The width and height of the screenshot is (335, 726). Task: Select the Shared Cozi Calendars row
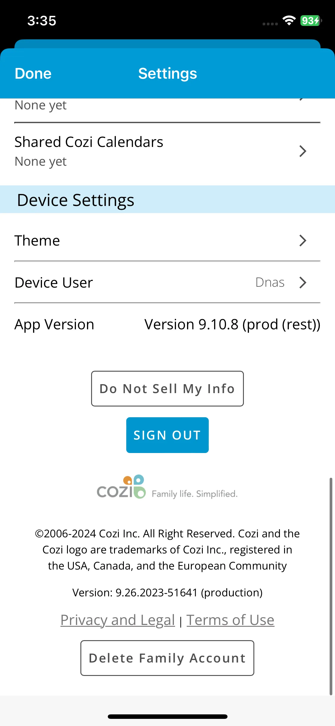(x=167, y=151)
